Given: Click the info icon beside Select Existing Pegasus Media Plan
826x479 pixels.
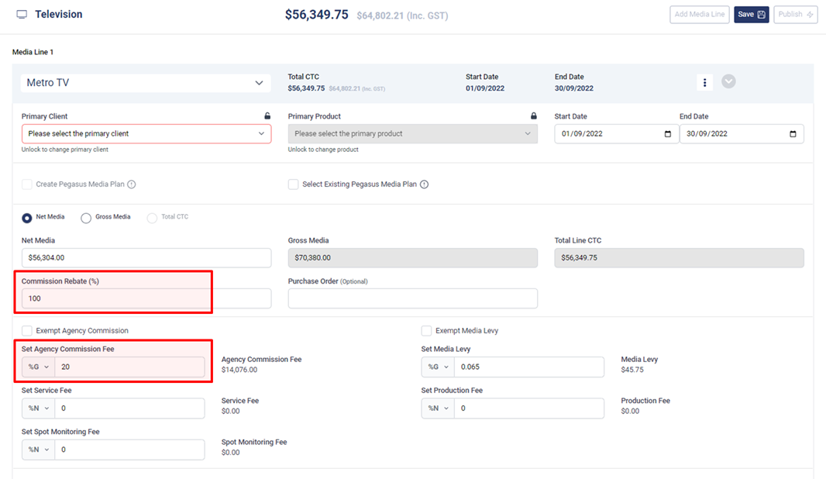Looking at the screenshot, I should coord(424,184).
